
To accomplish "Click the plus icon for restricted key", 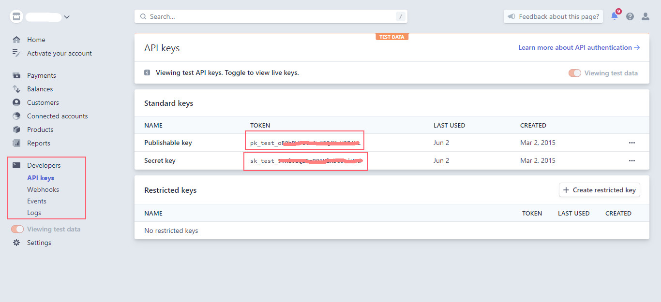I will pyautogui.click(x=566, y=190).
